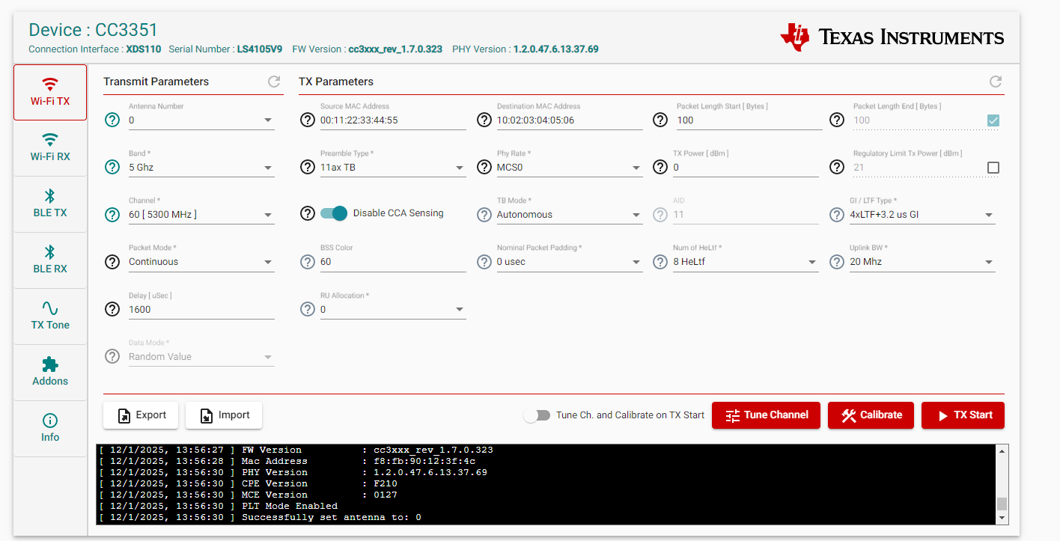Open the Preamble Type dropdown
1060x541 pixels.
[393, 167]
